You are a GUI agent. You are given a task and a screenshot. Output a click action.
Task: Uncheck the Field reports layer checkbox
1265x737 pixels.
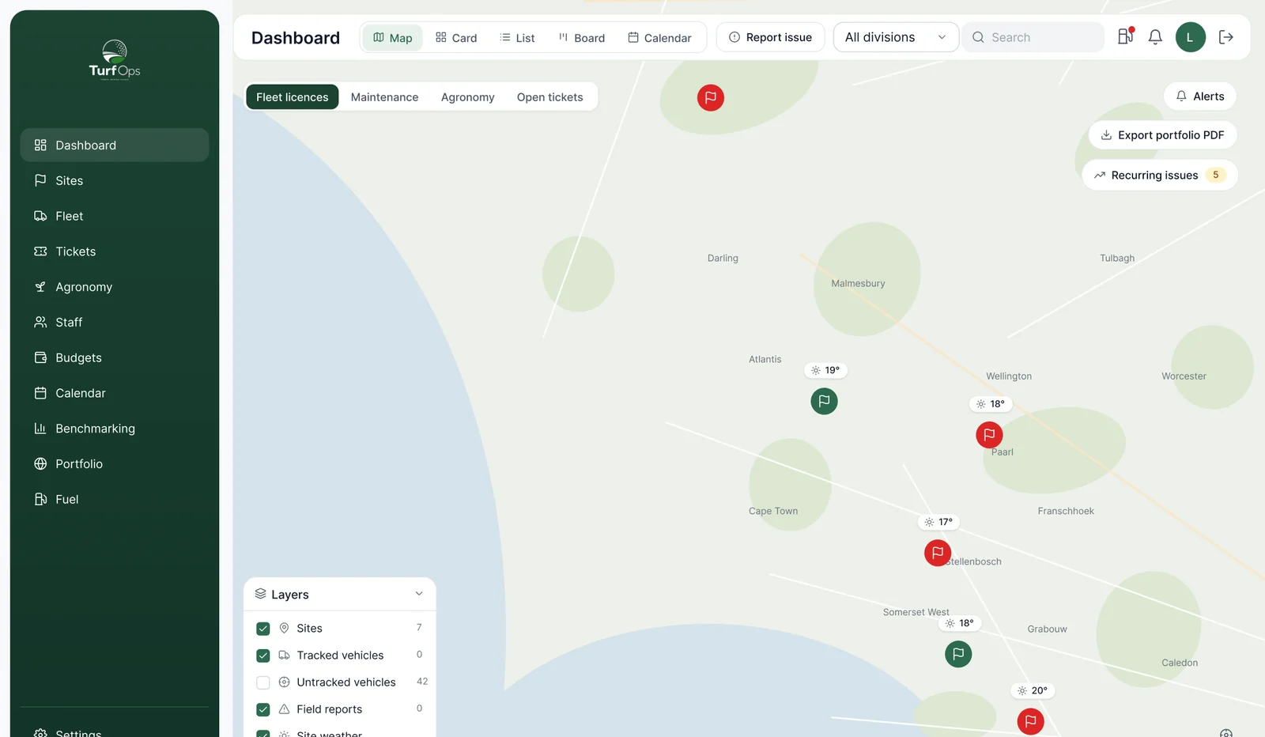[x=263, y=709]
